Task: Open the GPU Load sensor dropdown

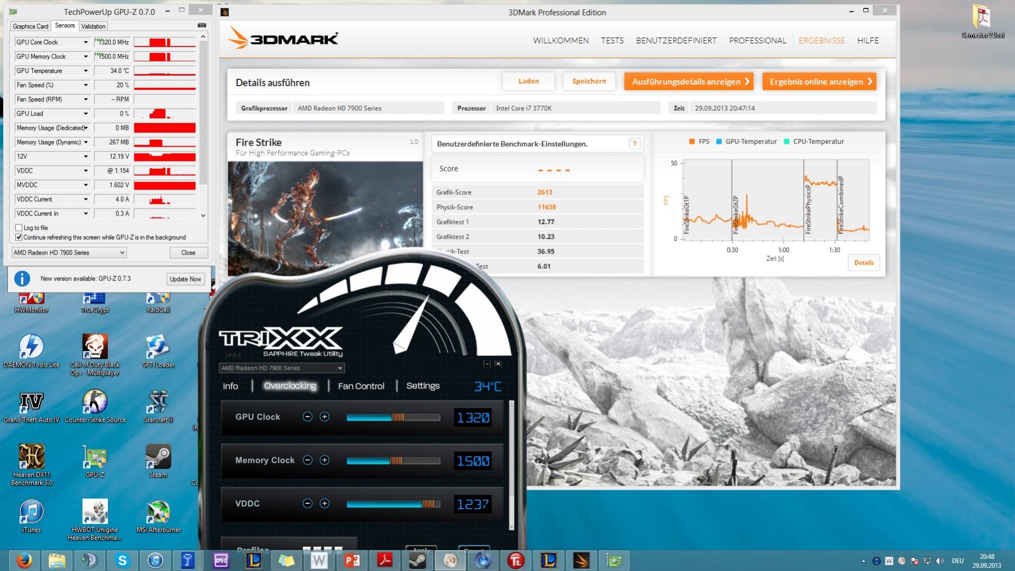Action: tap(86, 114)
